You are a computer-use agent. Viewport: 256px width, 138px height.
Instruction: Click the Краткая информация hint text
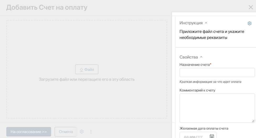tap(210, 82)
